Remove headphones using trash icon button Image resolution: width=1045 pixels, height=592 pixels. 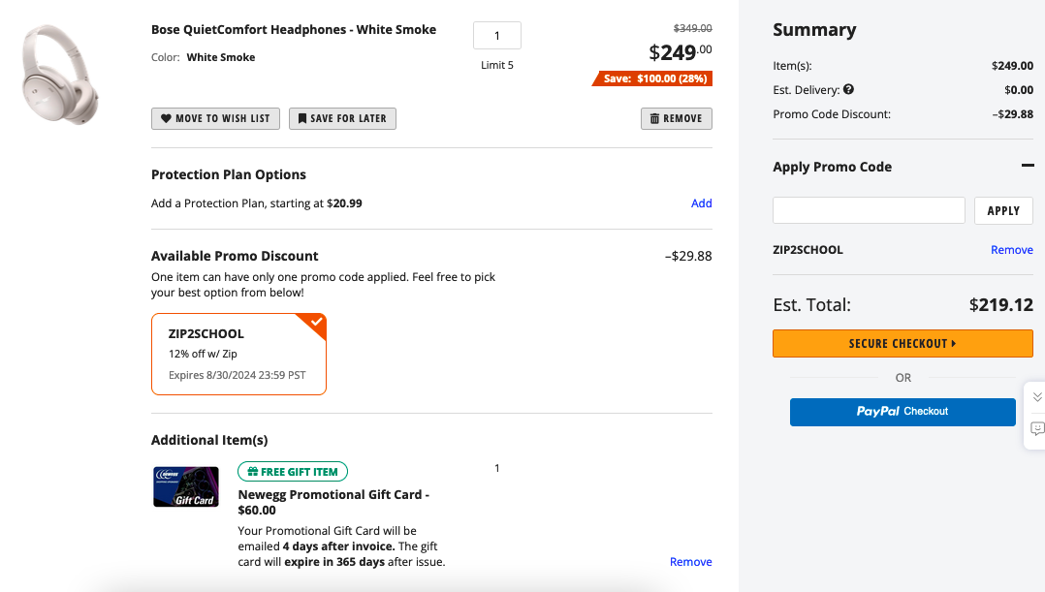pyautogui.click(x=676, y=118)
